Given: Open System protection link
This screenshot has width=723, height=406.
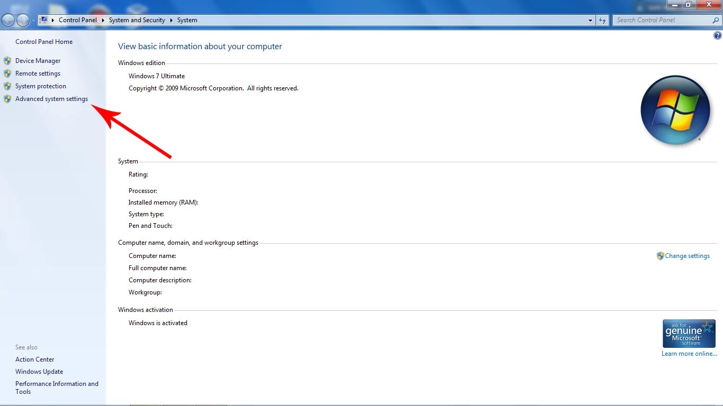Looking at the screenshot, I should pos(41,86).
